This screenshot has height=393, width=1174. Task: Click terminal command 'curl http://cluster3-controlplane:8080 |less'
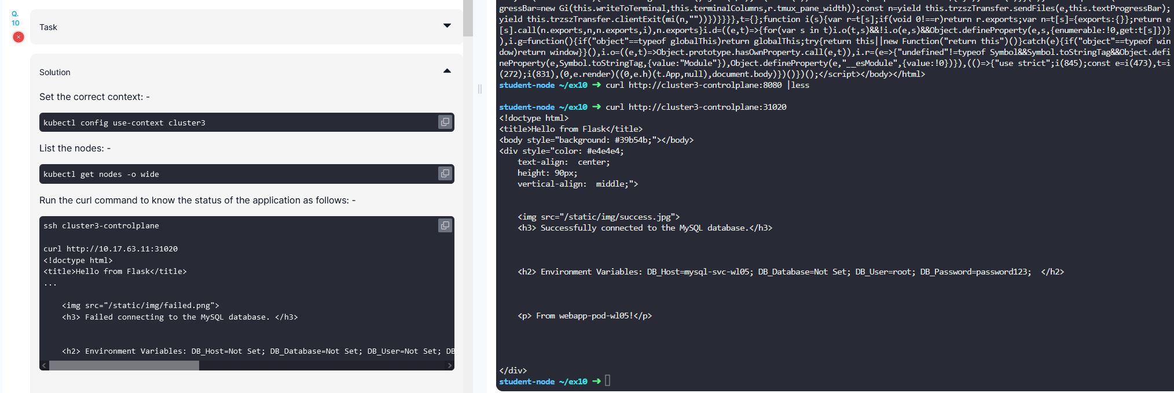707,85
